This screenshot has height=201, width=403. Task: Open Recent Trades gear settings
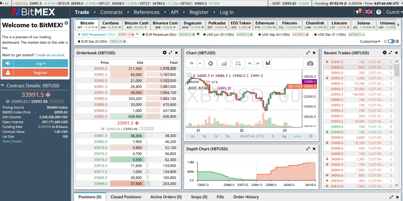pos(385,52)
